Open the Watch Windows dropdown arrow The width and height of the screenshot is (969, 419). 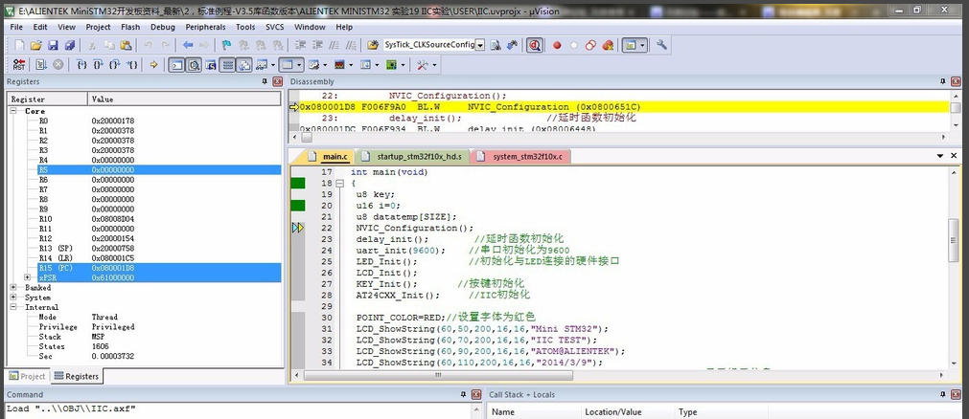[x=272, y=65]
